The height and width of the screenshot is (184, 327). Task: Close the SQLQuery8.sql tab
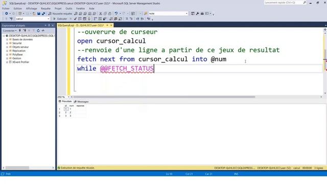coord(111,25)
